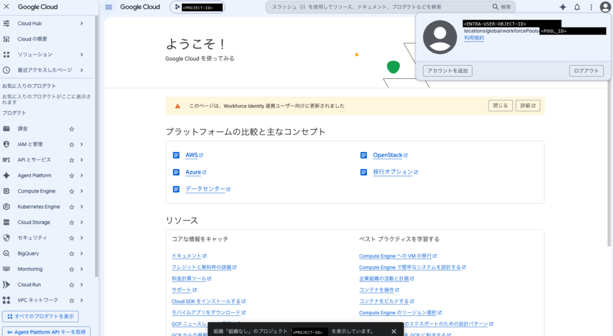Pin Kubernetes Engine with its star

tap(72, 207)
